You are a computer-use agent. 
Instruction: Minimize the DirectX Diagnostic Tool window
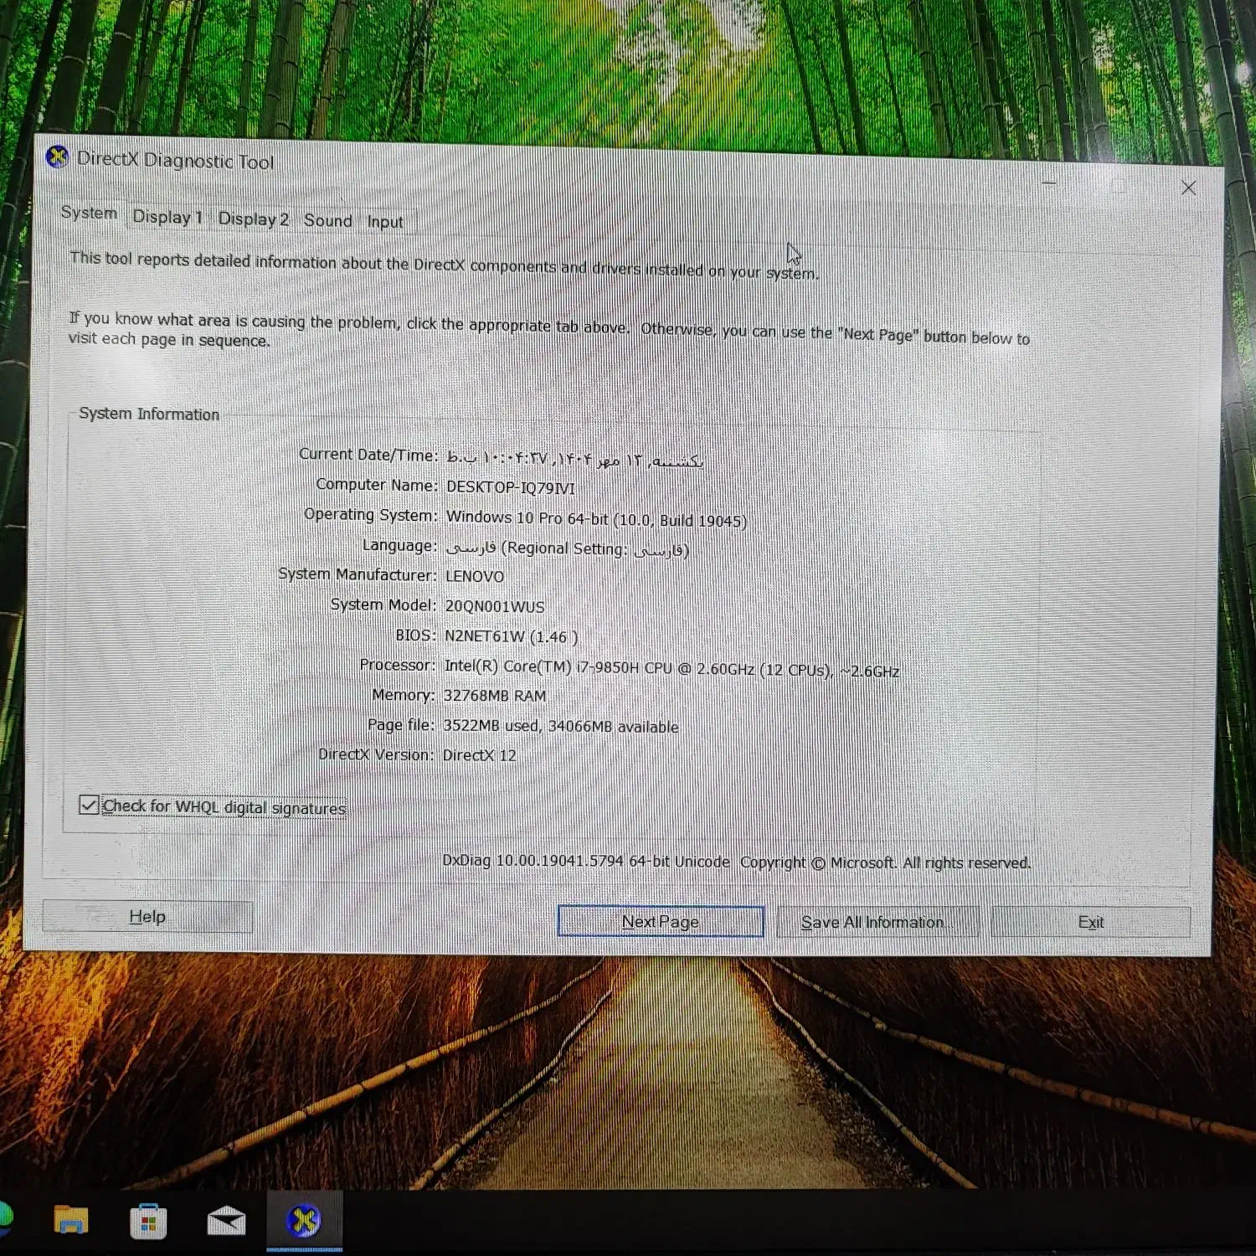[1049, 183]
